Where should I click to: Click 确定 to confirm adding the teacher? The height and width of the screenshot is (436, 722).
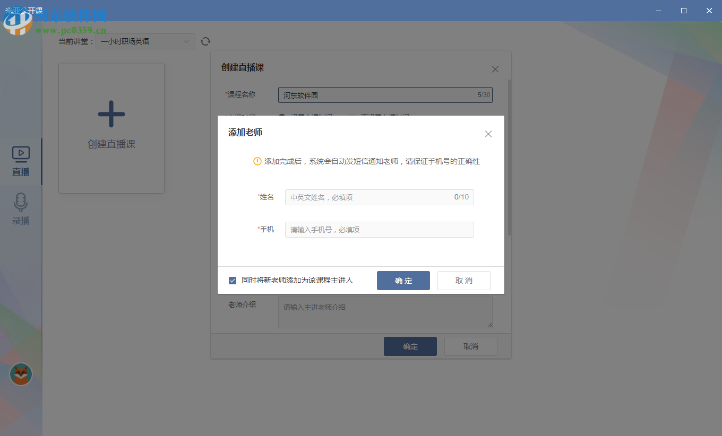pyautogui.click(x=403, y=280)
